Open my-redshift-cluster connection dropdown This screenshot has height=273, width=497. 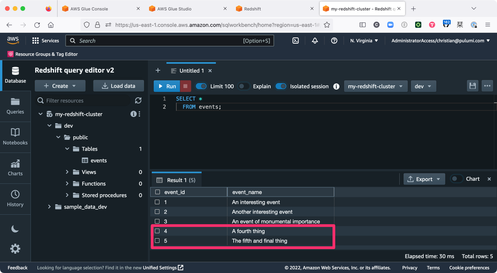click(x=376, y=86)
